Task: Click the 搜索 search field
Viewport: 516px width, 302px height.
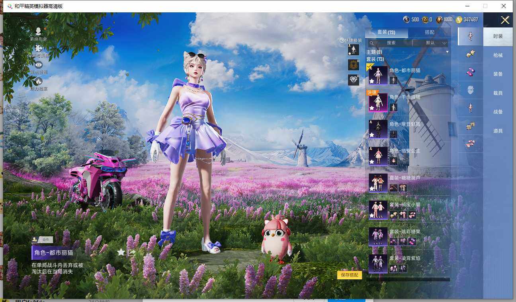Action: point(390,43)
